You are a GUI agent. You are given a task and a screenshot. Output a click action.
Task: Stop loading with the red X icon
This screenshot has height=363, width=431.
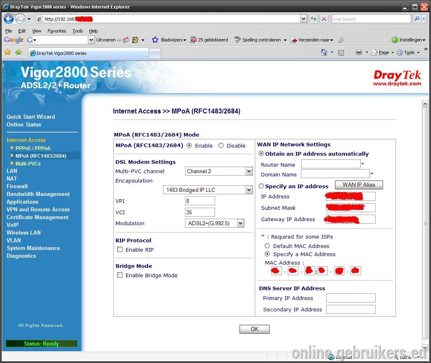pyautogui.click(x=324, y=19)
